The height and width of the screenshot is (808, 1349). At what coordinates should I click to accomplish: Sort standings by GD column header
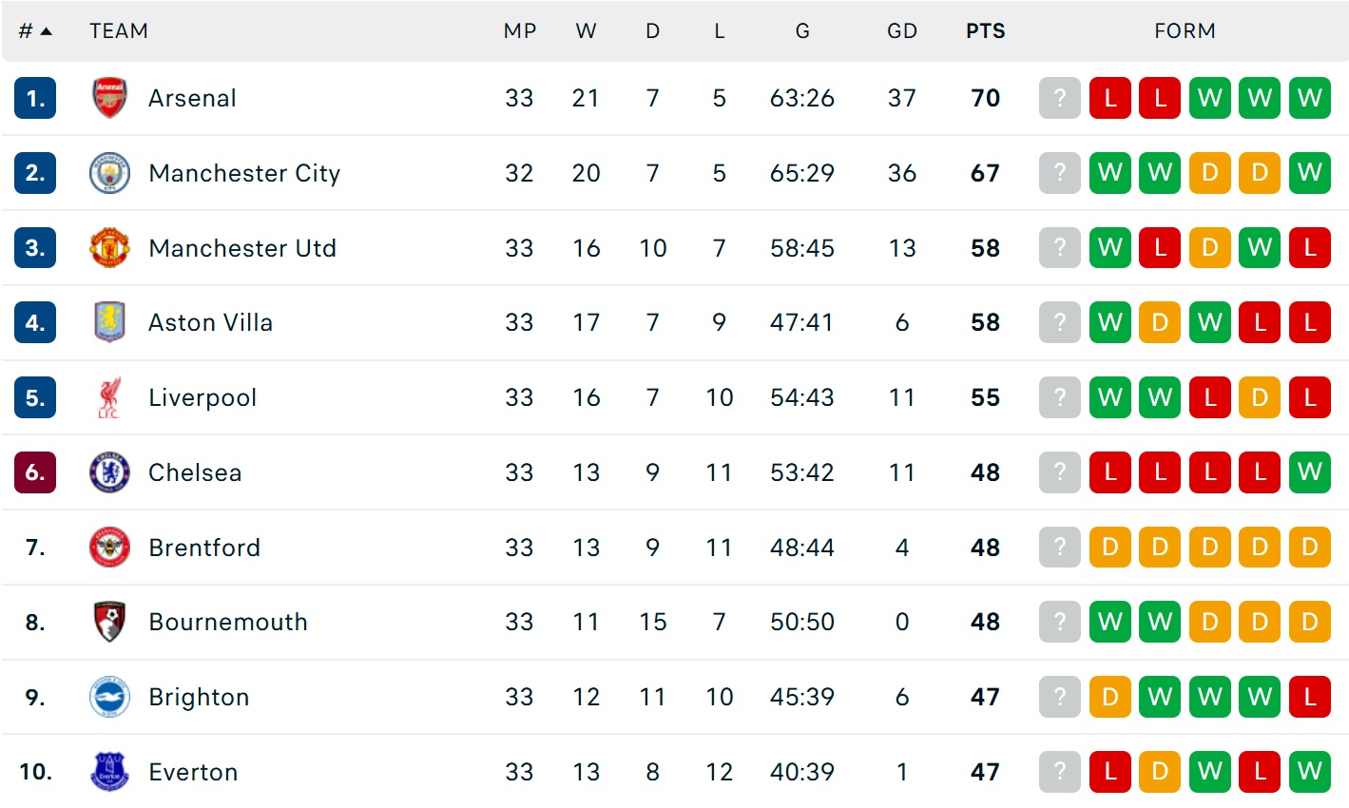click(901, 31)
